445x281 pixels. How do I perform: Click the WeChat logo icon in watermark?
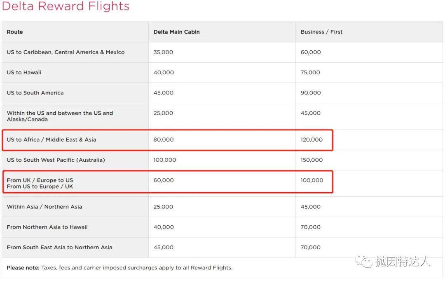pos(364,261)
